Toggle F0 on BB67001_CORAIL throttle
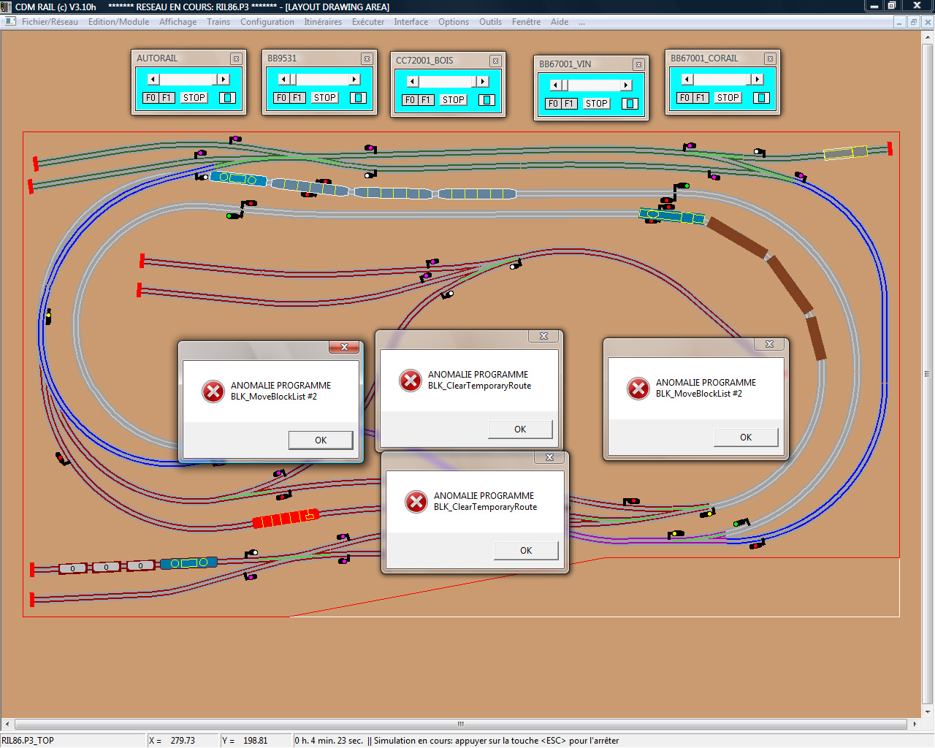Image resolution: width=935 pixels, height=748 pixels. (x=684, y=98)
